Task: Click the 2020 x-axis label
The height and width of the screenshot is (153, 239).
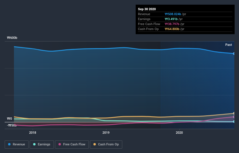Action: tap(179, 133)
